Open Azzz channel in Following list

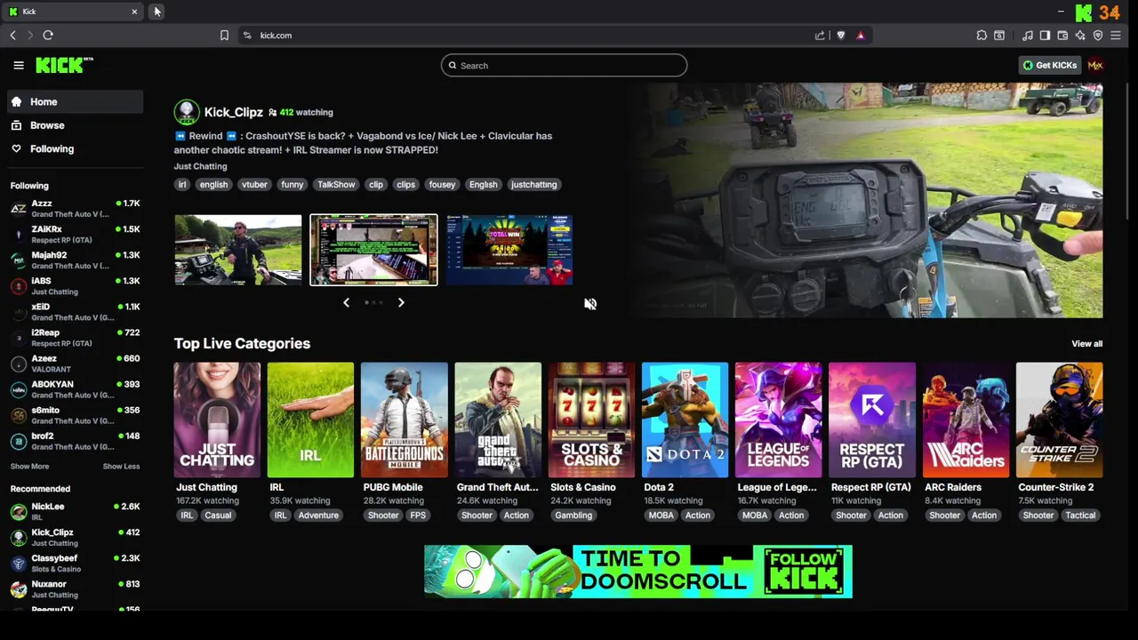75,208
